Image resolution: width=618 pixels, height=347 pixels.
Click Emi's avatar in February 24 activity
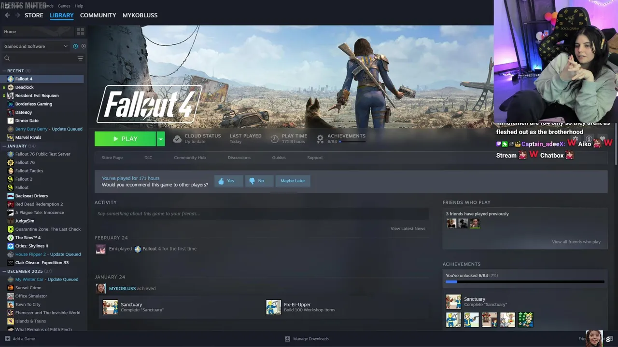100,249
